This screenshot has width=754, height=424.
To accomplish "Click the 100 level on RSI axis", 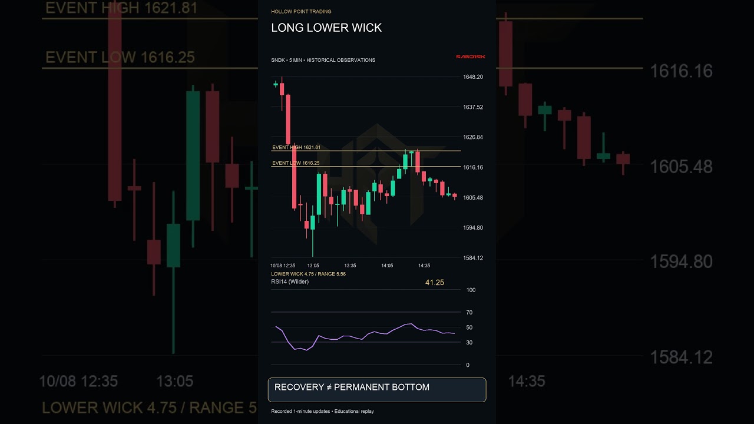I will [x=471, y=290].
